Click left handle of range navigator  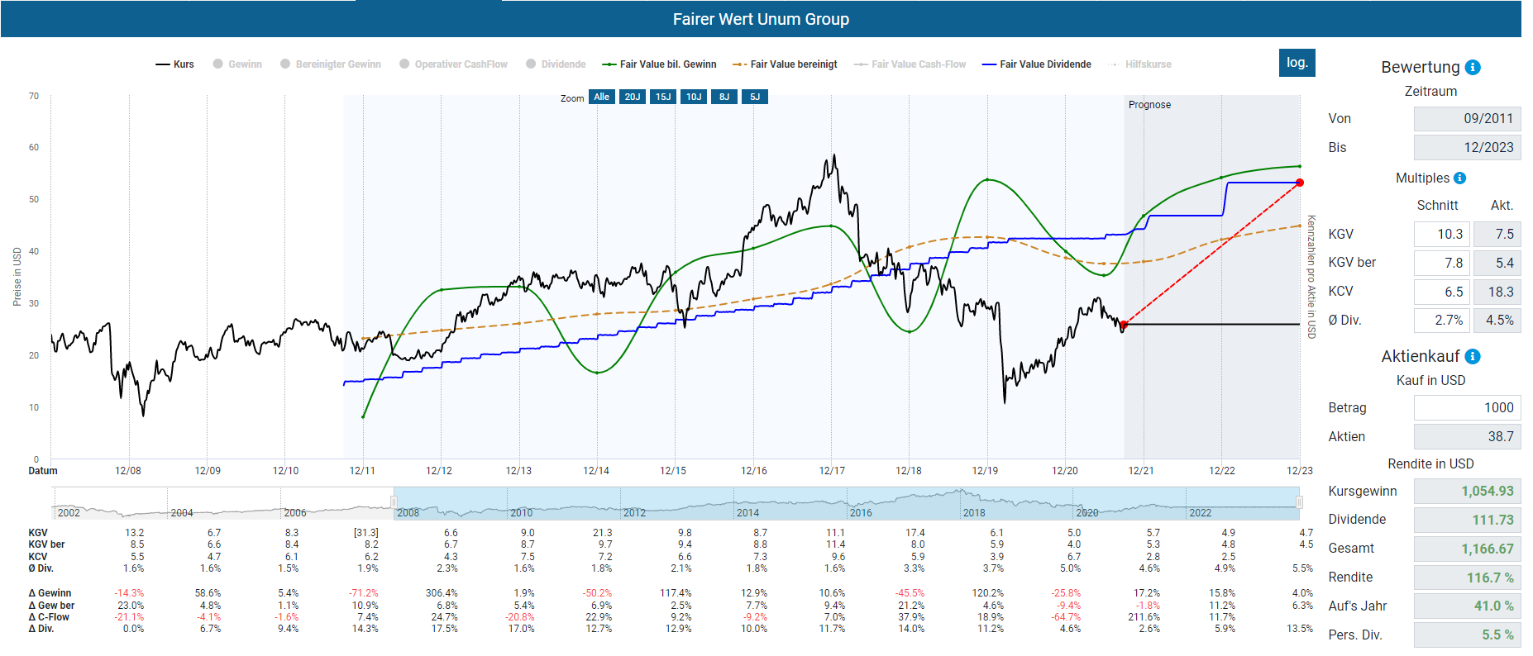[394, 502]
